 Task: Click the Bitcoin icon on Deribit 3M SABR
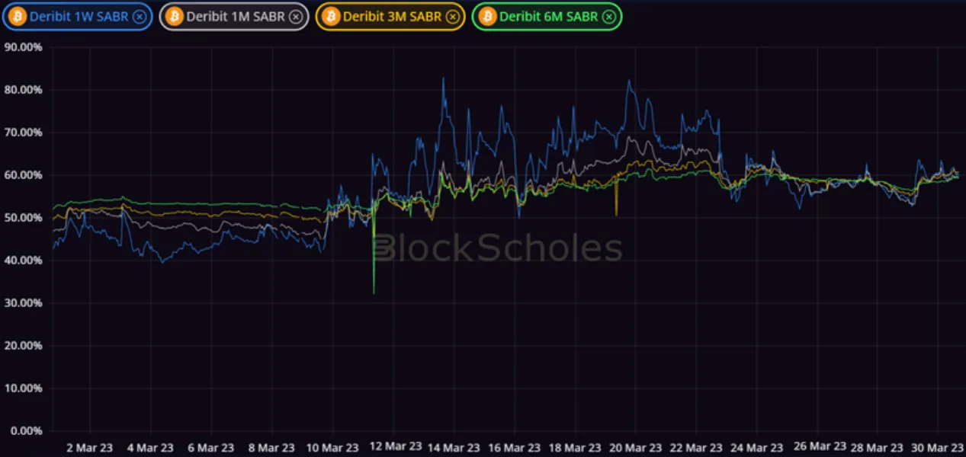tap(331, 16)
